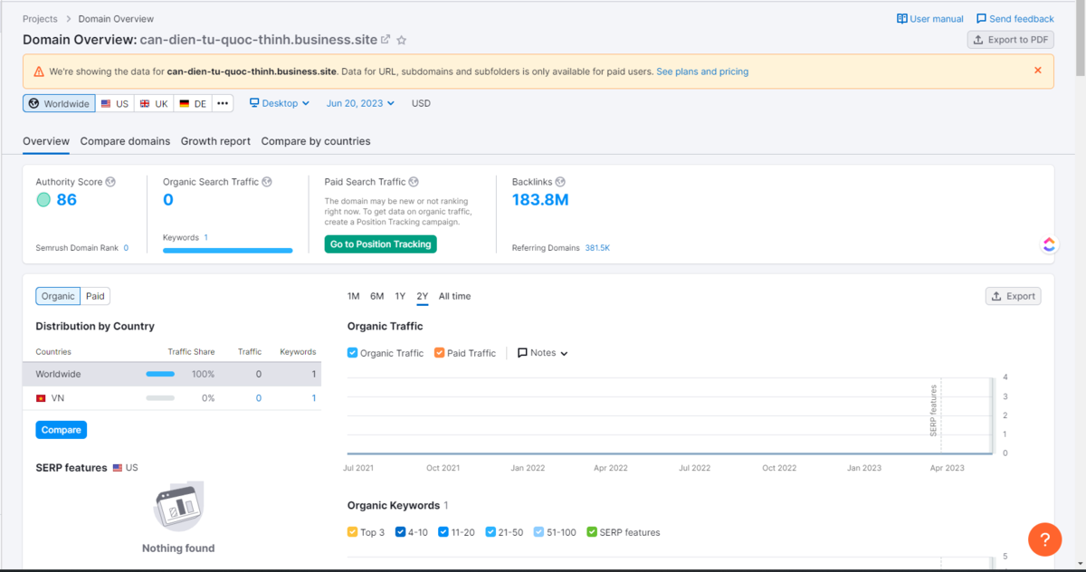
Task: Click the Send feedback link text
Action: pos(1022,18)
